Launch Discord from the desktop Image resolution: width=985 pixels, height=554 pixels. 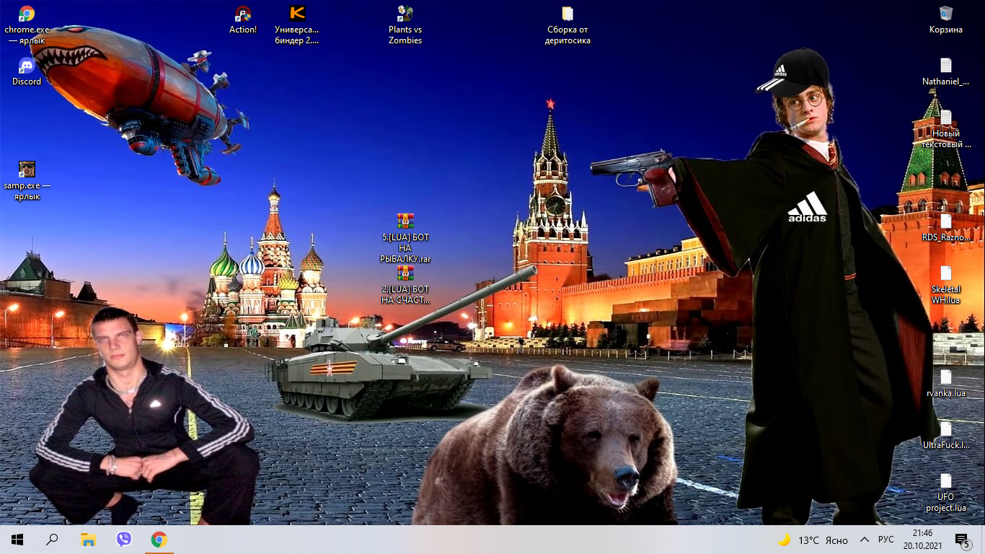[27, 66]
